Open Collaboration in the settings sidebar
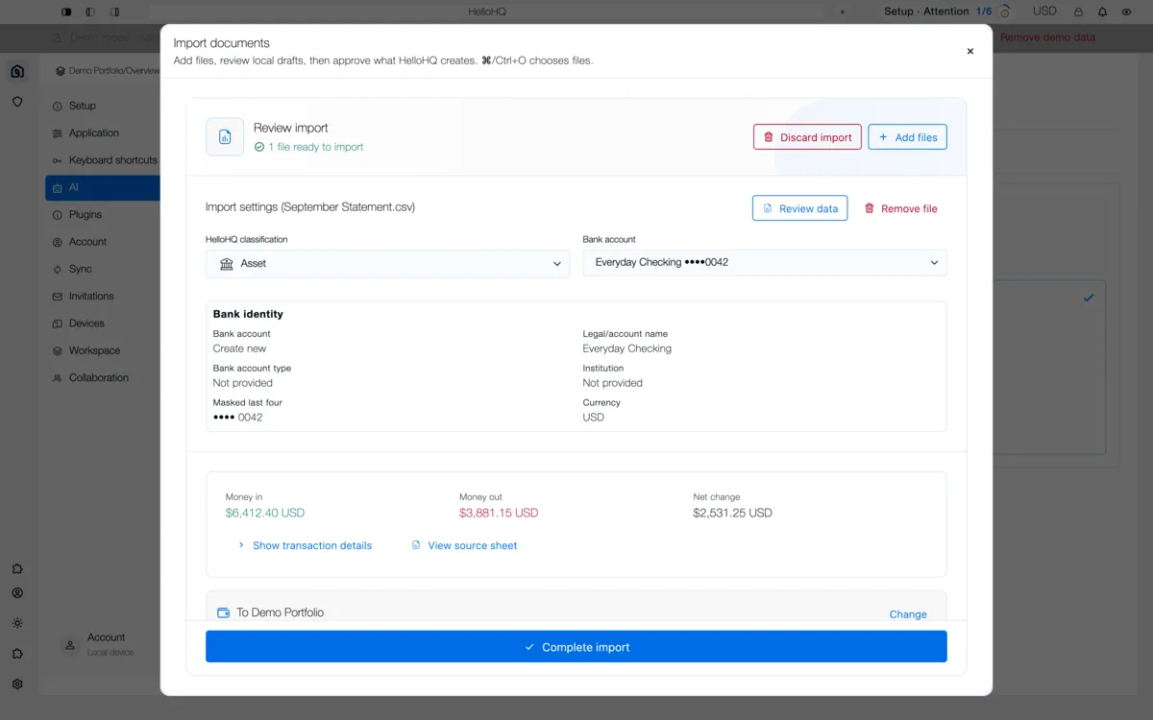Viewport: 1153px width, 720px height. tap(103, 378)
